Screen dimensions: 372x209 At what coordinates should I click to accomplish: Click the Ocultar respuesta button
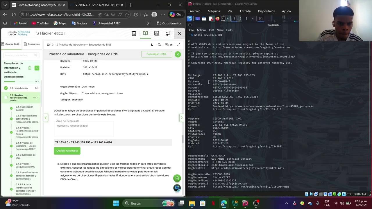(67, 151)
